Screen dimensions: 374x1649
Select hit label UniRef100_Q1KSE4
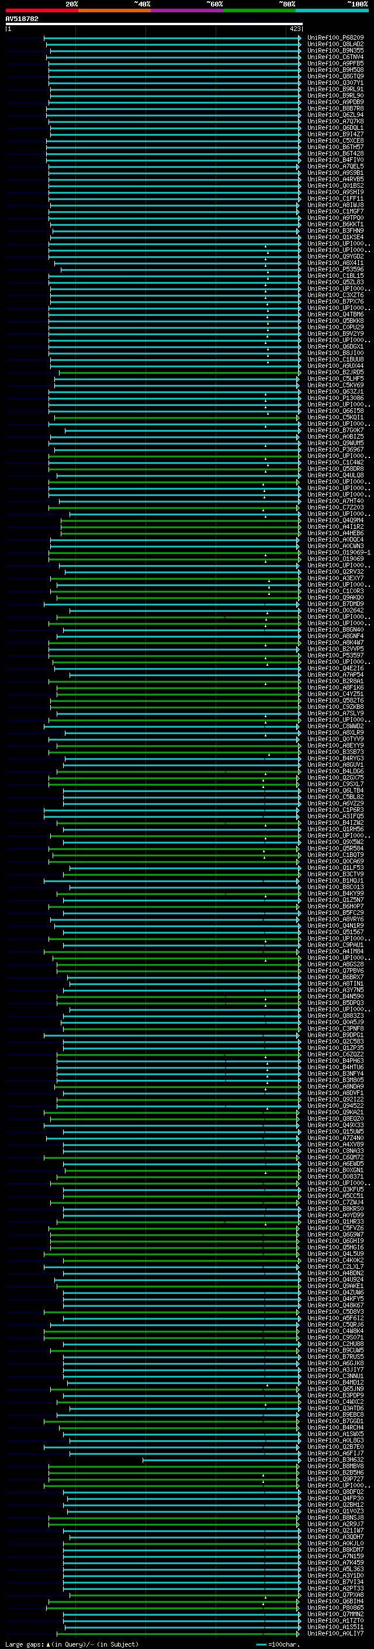(335, 237)
